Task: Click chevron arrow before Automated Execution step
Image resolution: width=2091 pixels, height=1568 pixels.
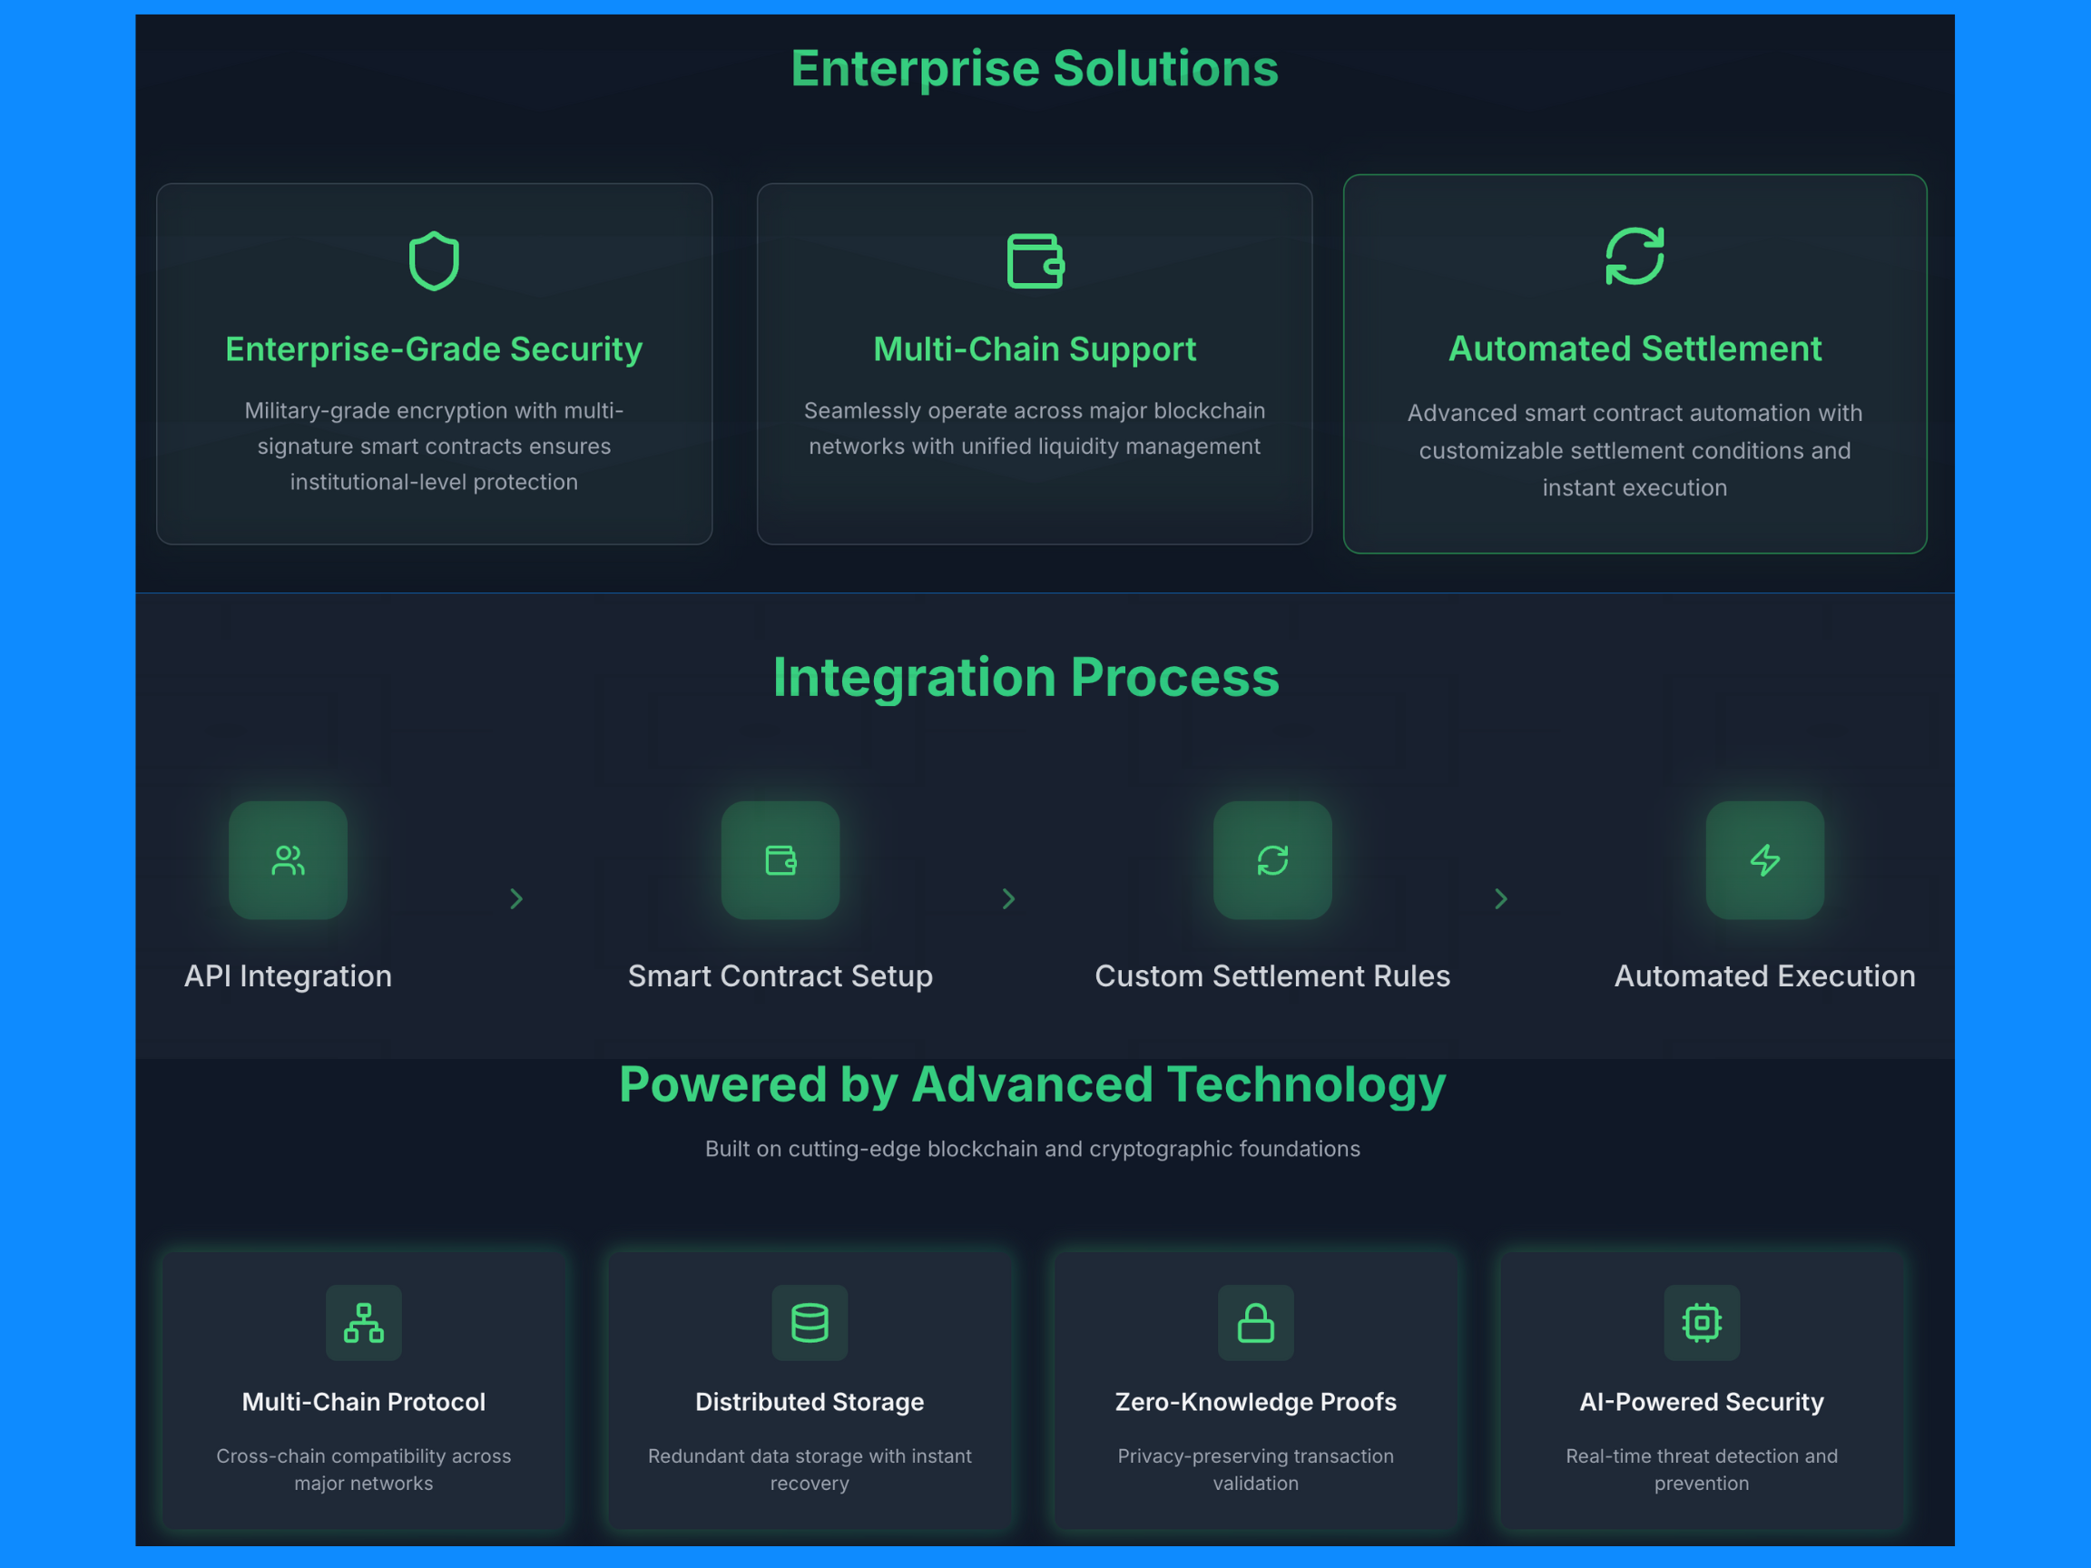Action: click(1501, 899)
